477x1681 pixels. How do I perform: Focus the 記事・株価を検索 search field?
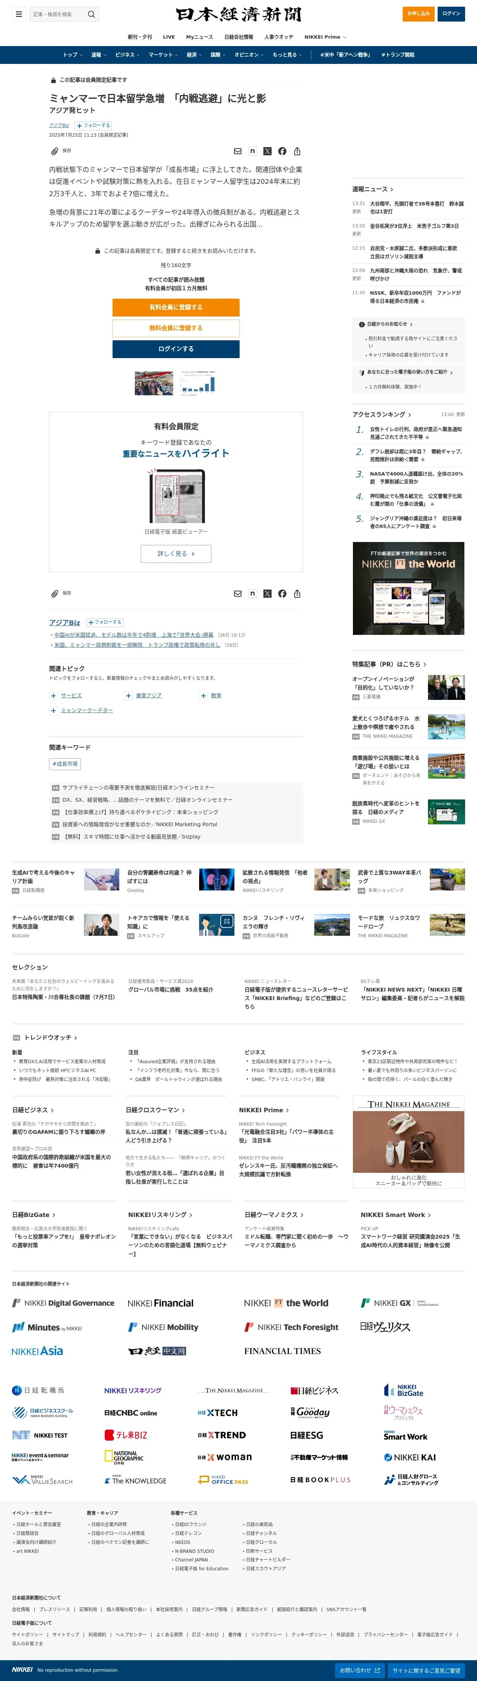58,14
